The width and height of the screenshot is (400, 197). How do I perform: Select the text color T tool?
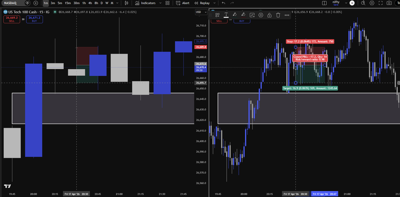point(226,15)
